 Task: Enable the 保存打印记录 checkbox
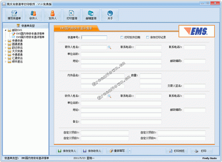(x=147, y=37)
